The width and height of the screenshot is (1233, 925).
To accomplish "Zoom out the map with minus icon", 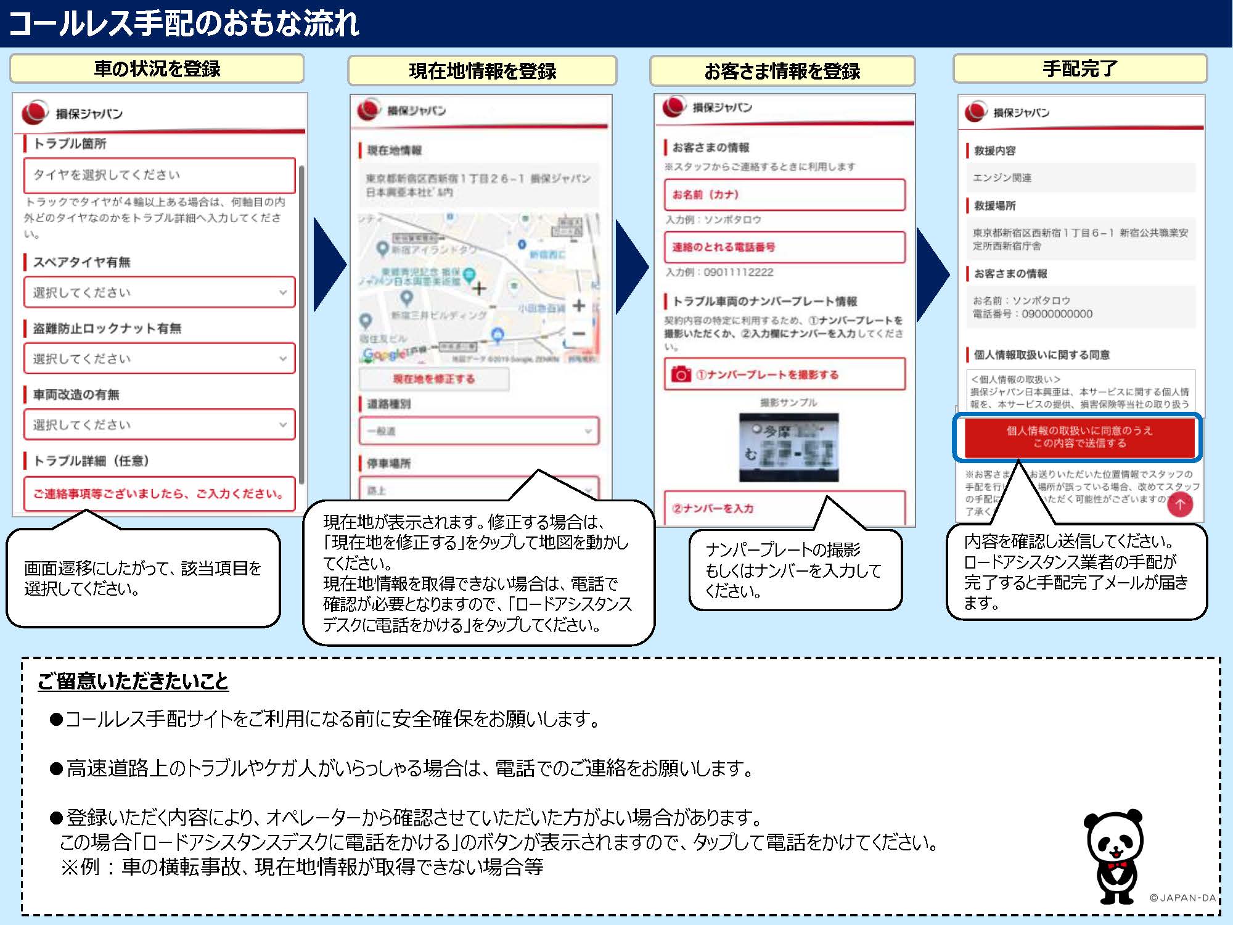I will coord(579,334).
